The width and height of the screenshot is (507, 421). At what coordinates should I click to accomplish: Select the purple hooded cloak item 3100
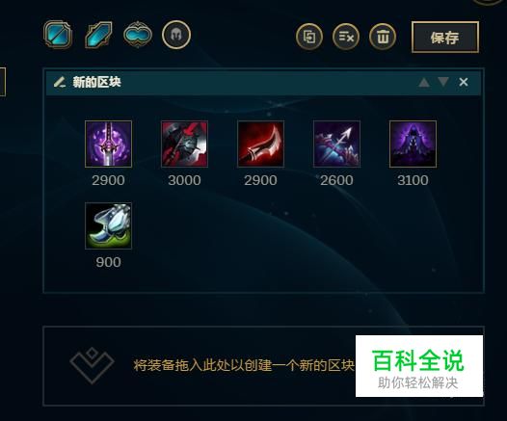click(413, 144)
